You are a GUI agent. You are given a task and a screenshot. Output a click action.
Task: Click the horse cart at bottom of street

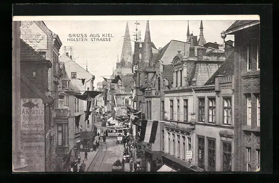click(x=118, y=165)
